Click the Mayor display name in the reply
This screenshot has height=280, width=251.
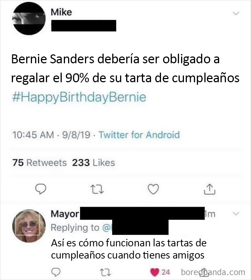[65, 214]
